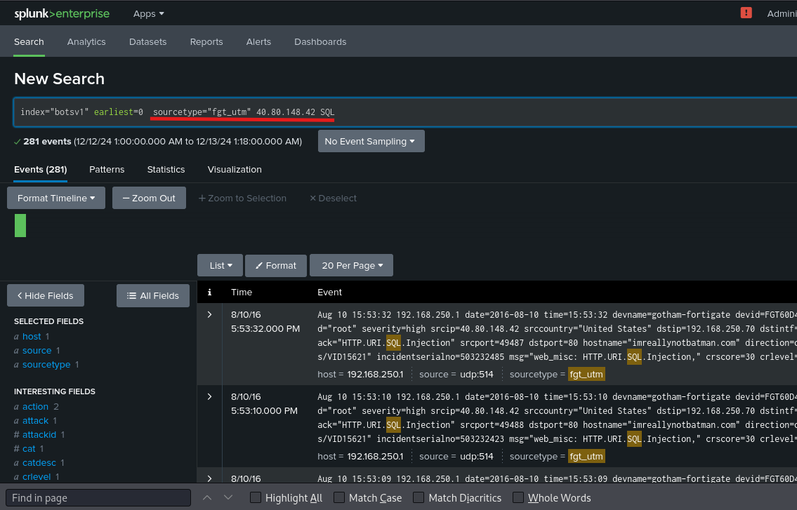Open the red alert notification icon
The width and height of the screenshot is (797, 510).
(746, 13)
